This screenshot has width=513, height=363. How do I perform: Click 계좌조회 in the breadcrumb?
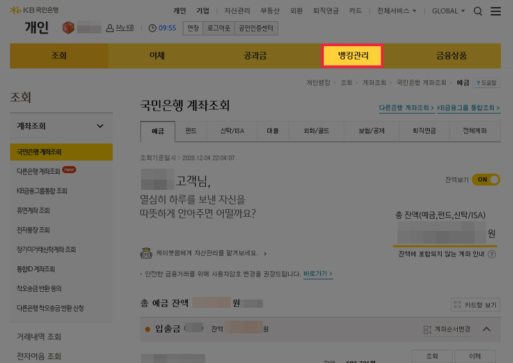374,83
